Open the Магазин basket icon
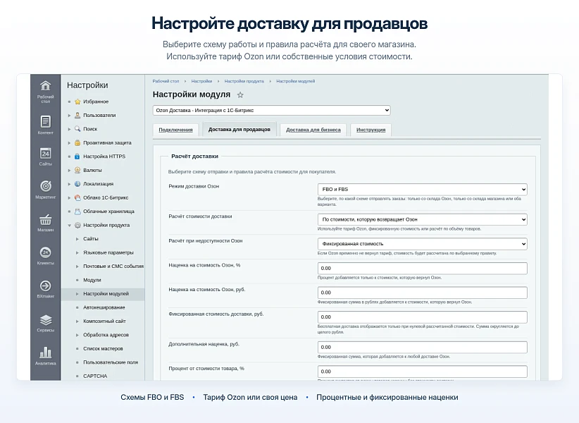The height and width of the screenshot is (423, 579). pos(45,219)
